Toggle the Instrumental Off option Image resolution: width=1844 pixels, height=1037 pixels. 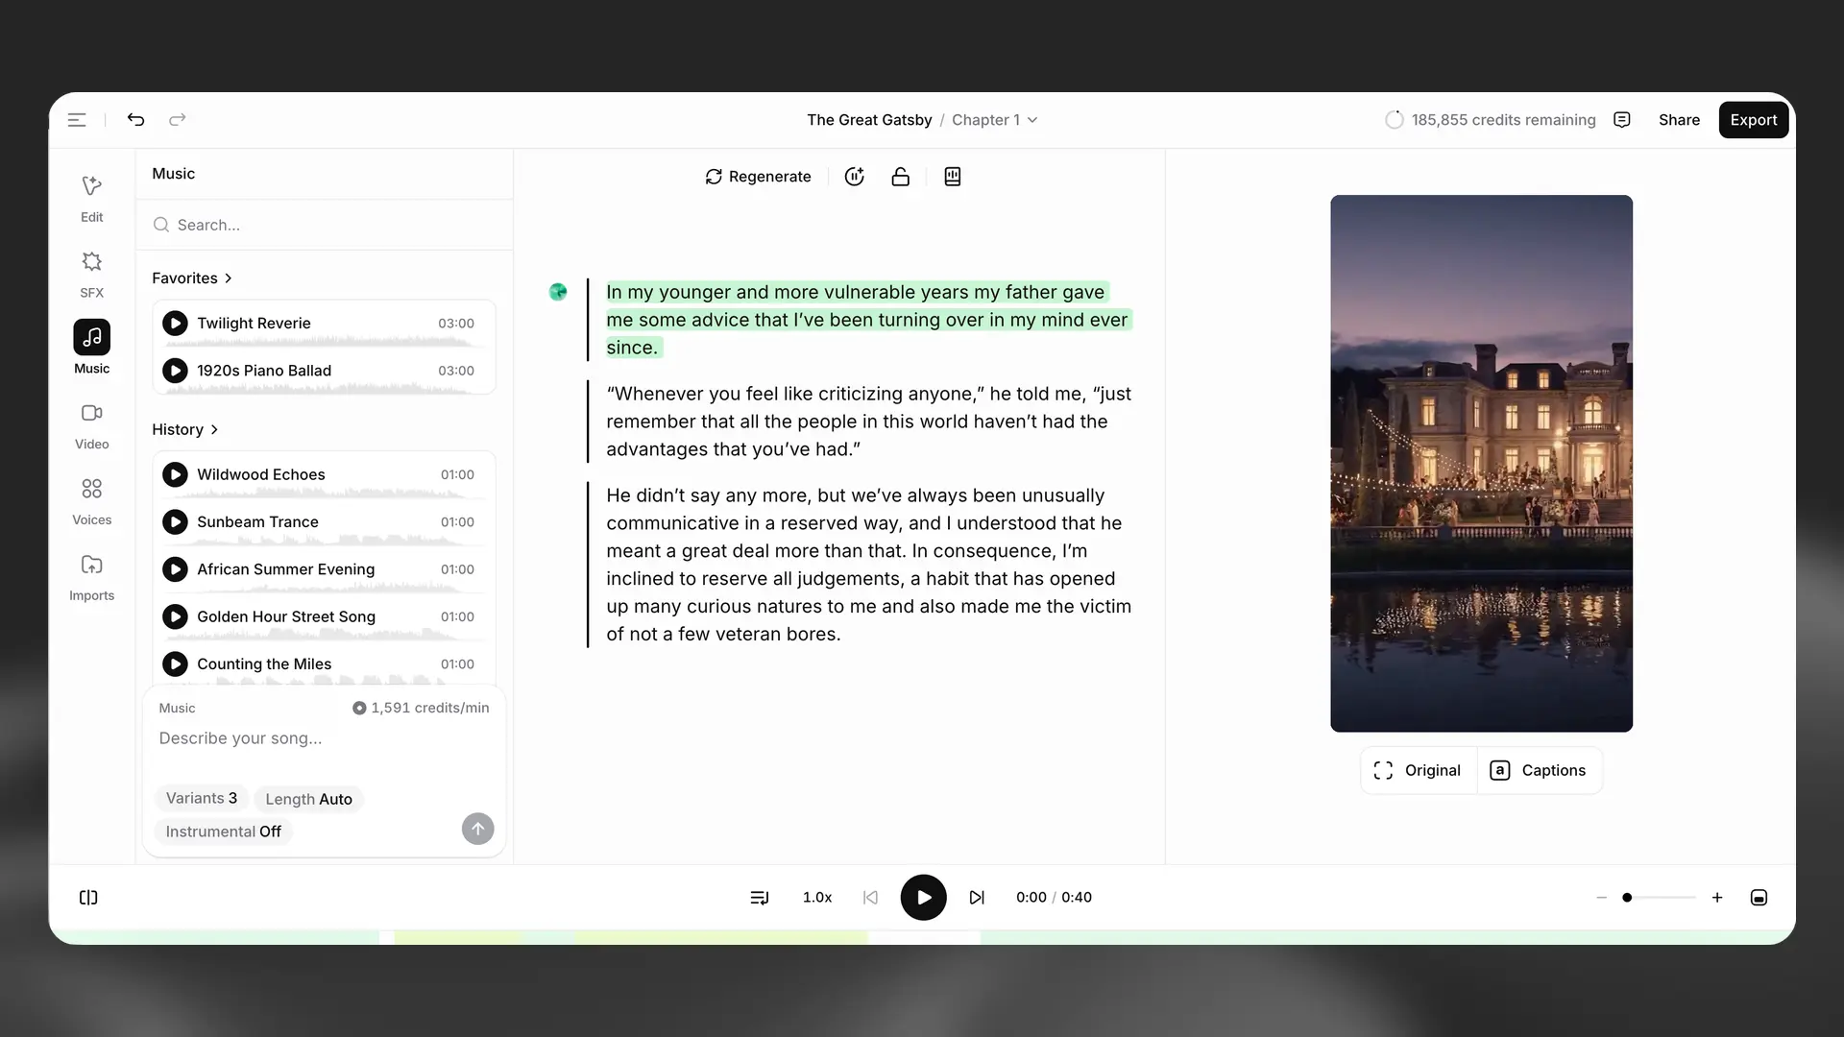(x=223, y=832)
